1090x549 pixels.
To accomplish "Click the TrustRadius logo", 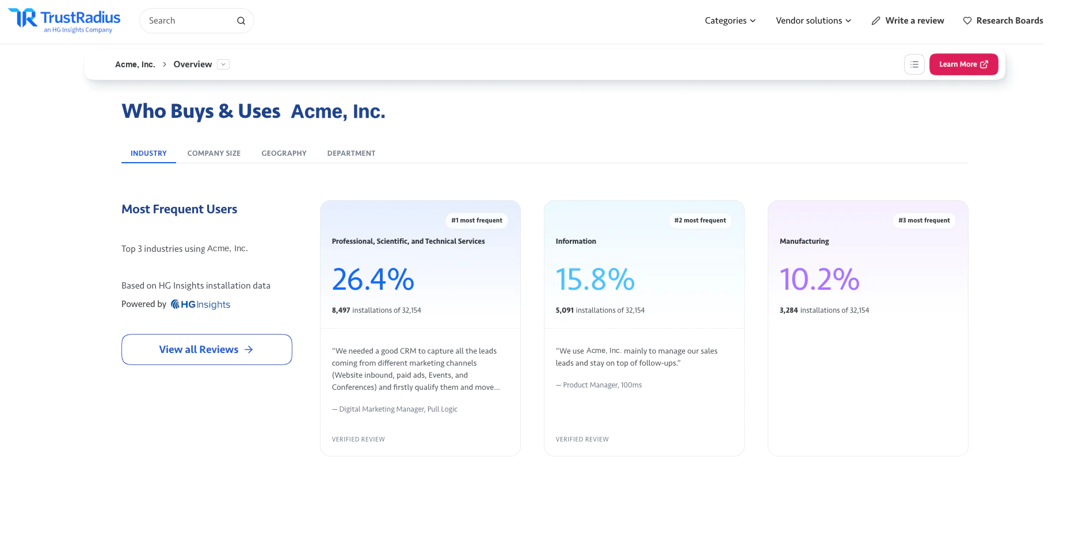I will tap(64, 21).
